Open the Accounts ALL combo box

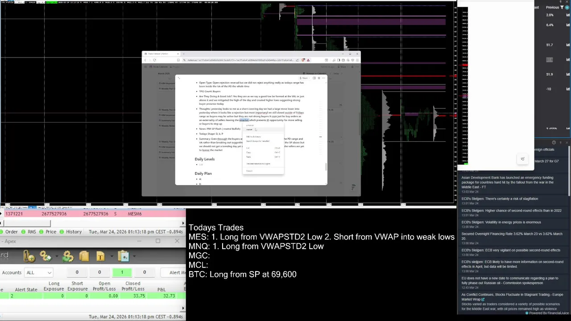[39, 272]
